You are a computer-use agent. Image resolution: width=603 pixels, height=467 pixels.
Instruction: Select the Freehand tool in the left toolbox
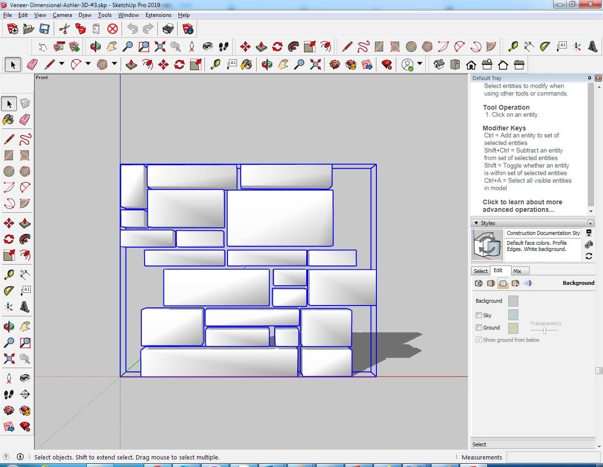[25, 139]
